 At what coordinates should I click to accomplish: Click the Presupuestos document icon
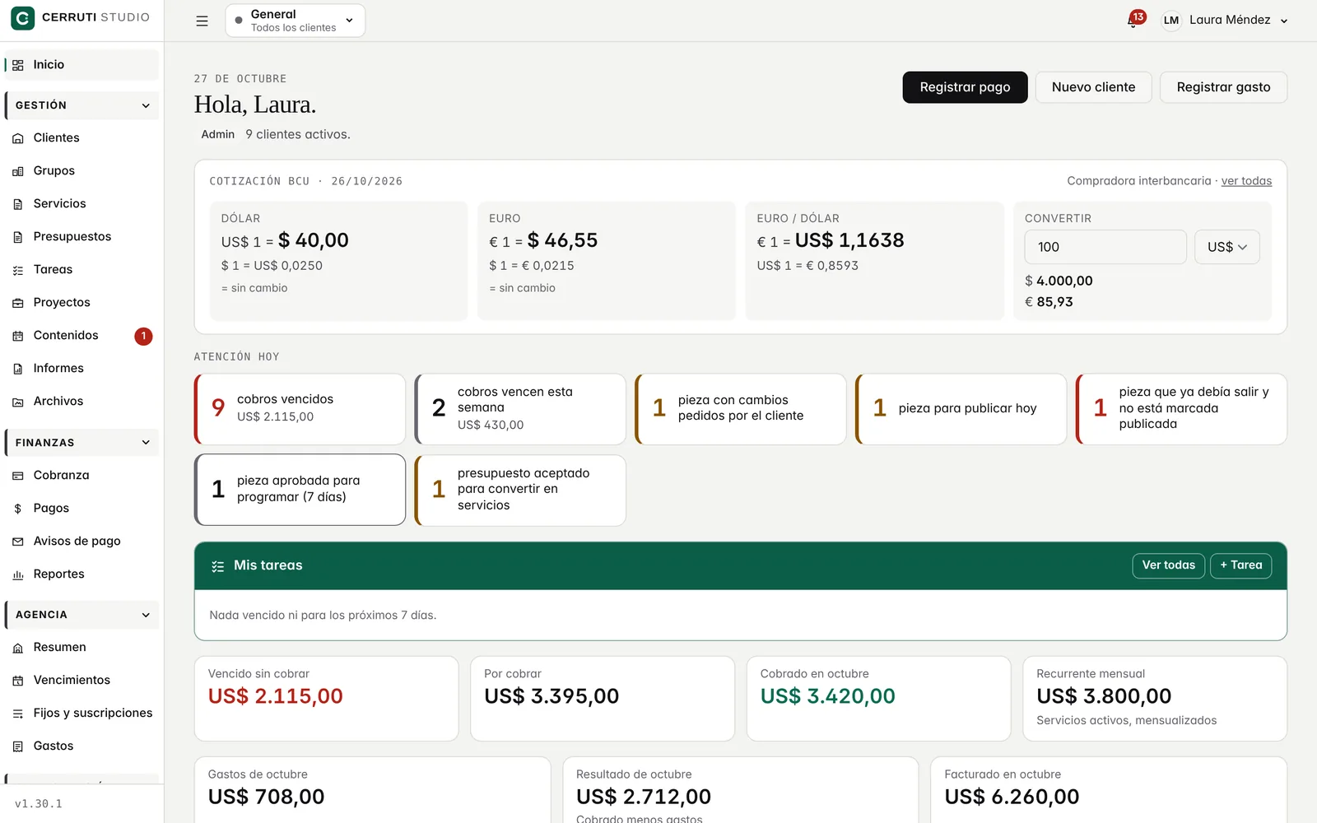(18, 237)
